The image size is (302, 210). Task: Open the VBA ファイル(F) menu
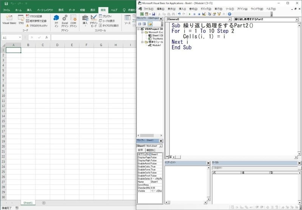148,9
